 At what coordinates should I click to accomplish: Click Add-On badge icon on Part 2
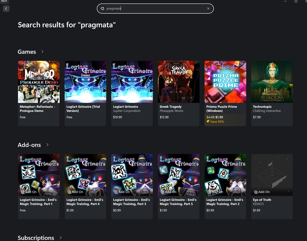click(209, 192)
